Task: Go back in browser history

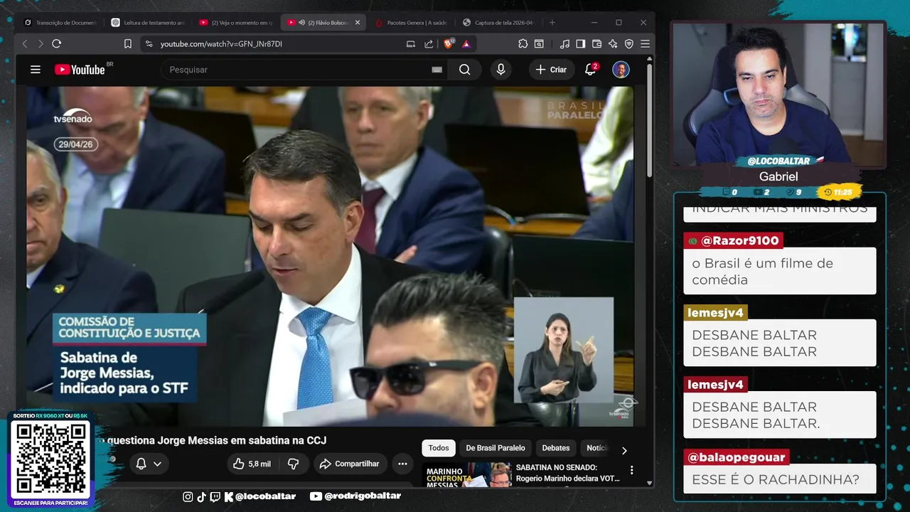Action: (25, 44)
